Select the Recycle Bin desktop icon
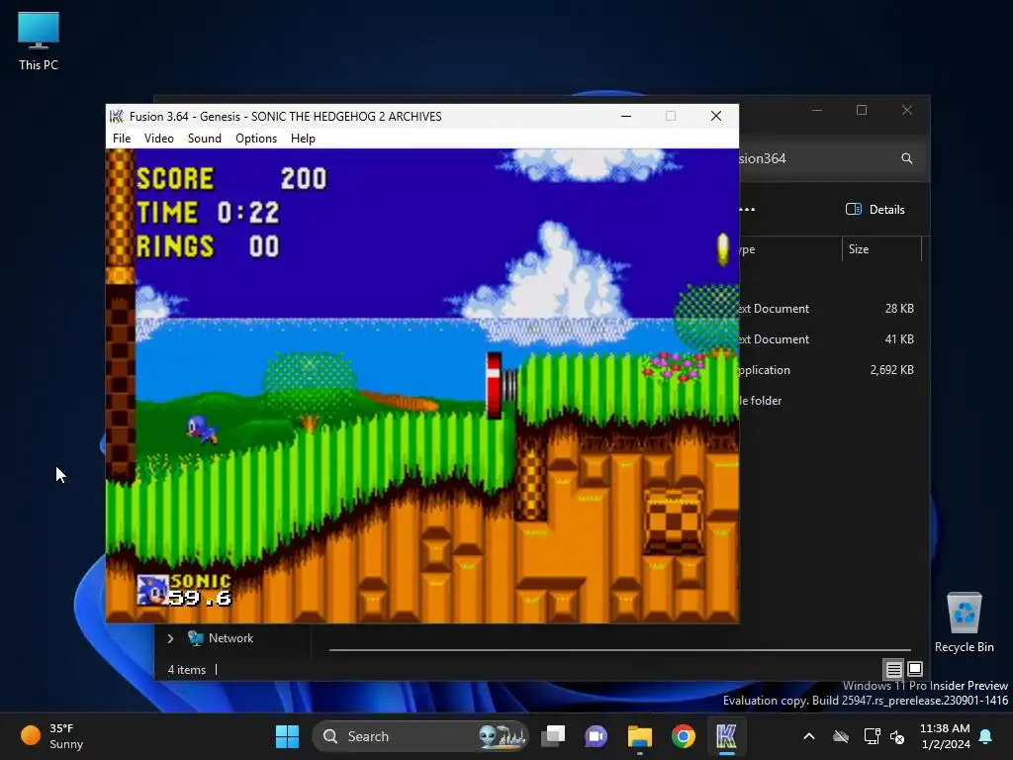Screen dimensions: 1013x760 pyautogui.click(x=964, y=621)
